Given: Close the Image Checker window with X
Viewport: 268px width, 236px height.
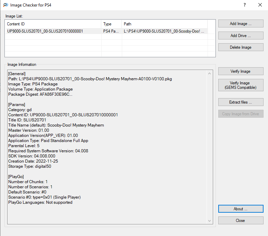Looking at the screenshot, I should coord(260,5).
